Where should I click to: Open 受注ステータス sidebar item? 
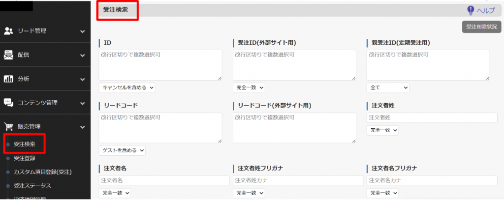(32, 185)
